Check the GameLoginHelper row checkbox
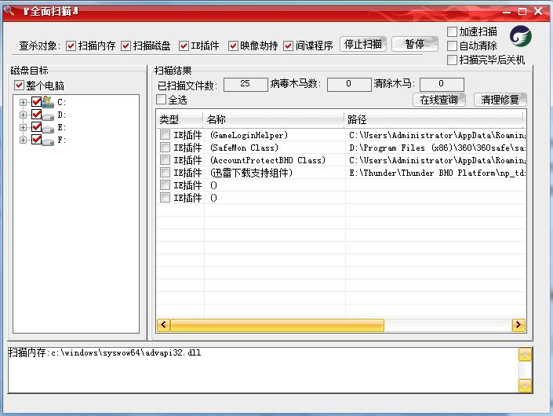Viewport: 553px width, 416px height. [x=165, y=135]
